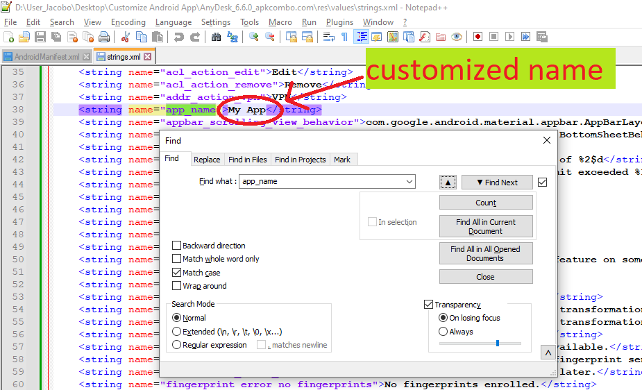Click the Cut scissors icon
The image size is (642, 390).
coord(126,37)
